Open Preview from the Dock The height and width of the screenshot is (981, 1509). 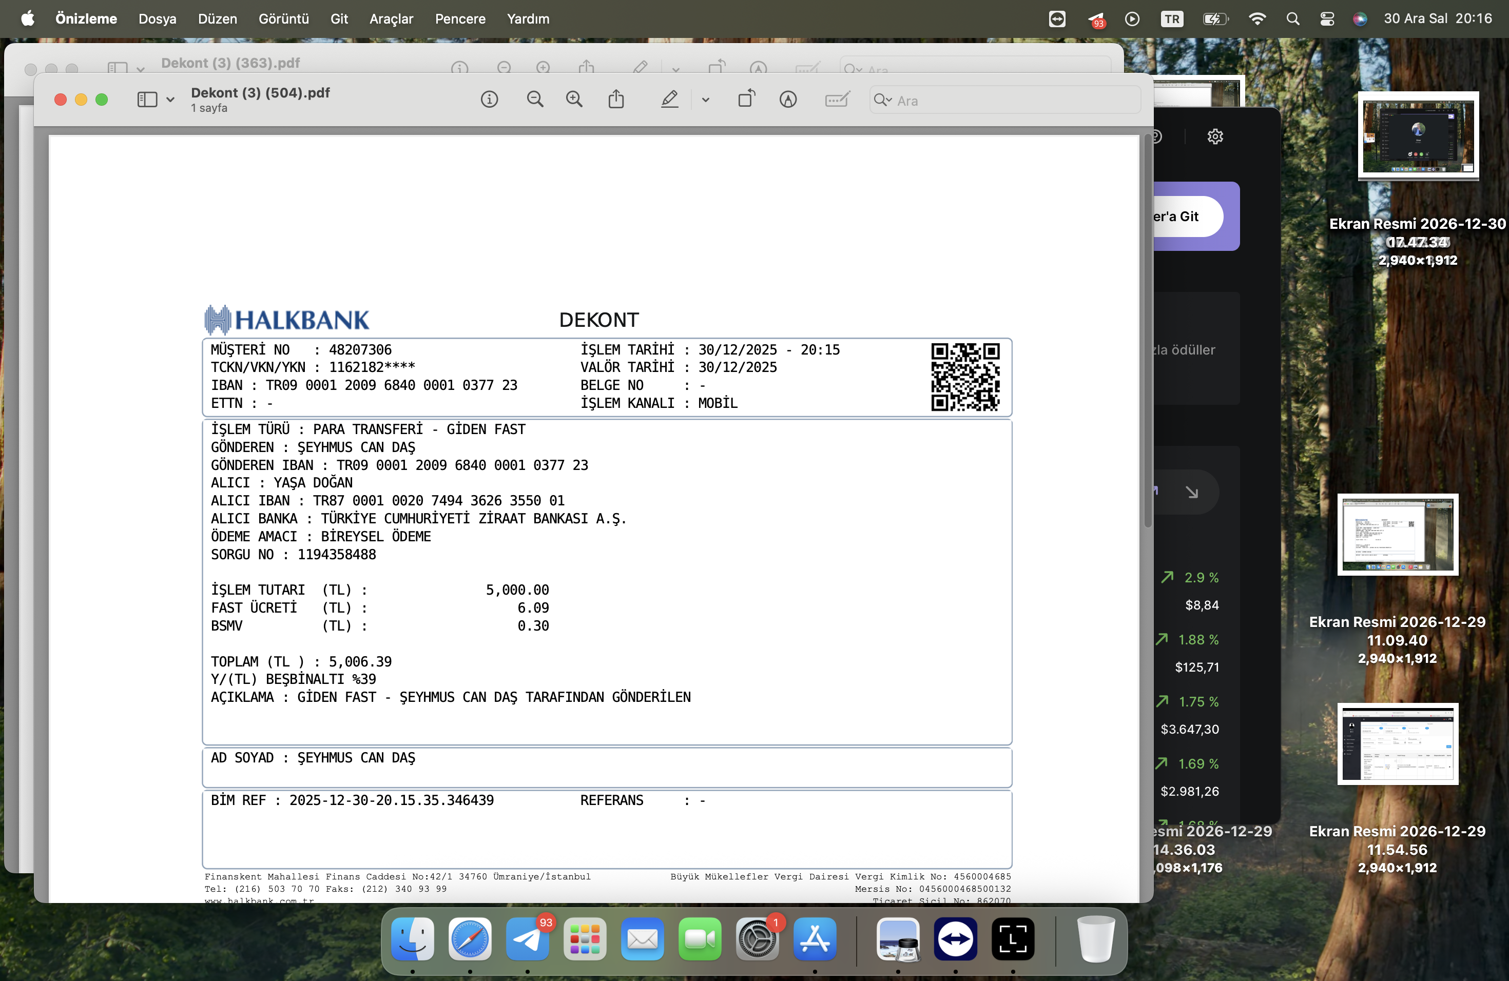898,938
